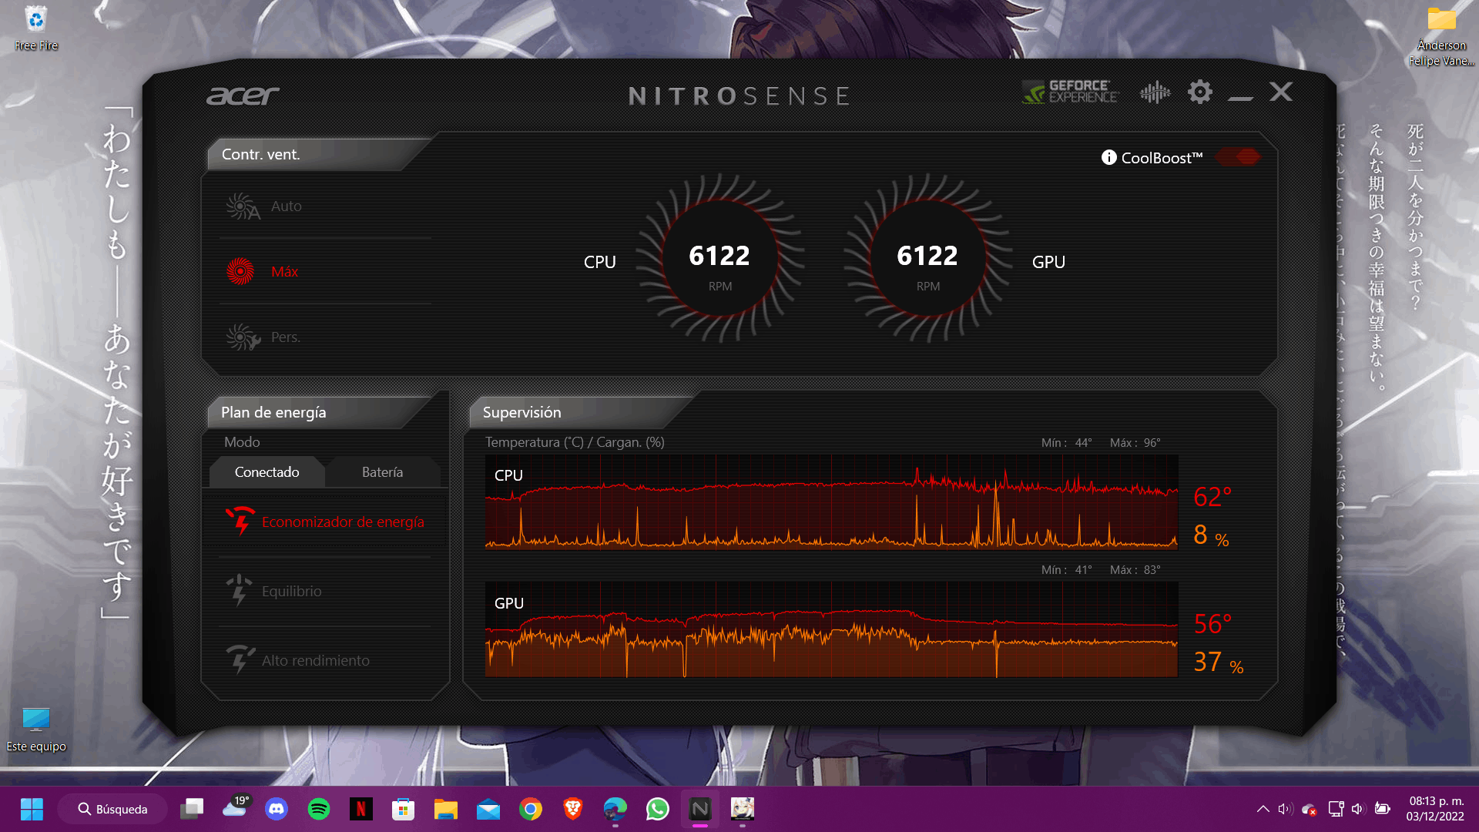The height and width of the screenshot is (832, 1479).
Task: Select the Máx fan mode icon
Action: tap(240, 271)
